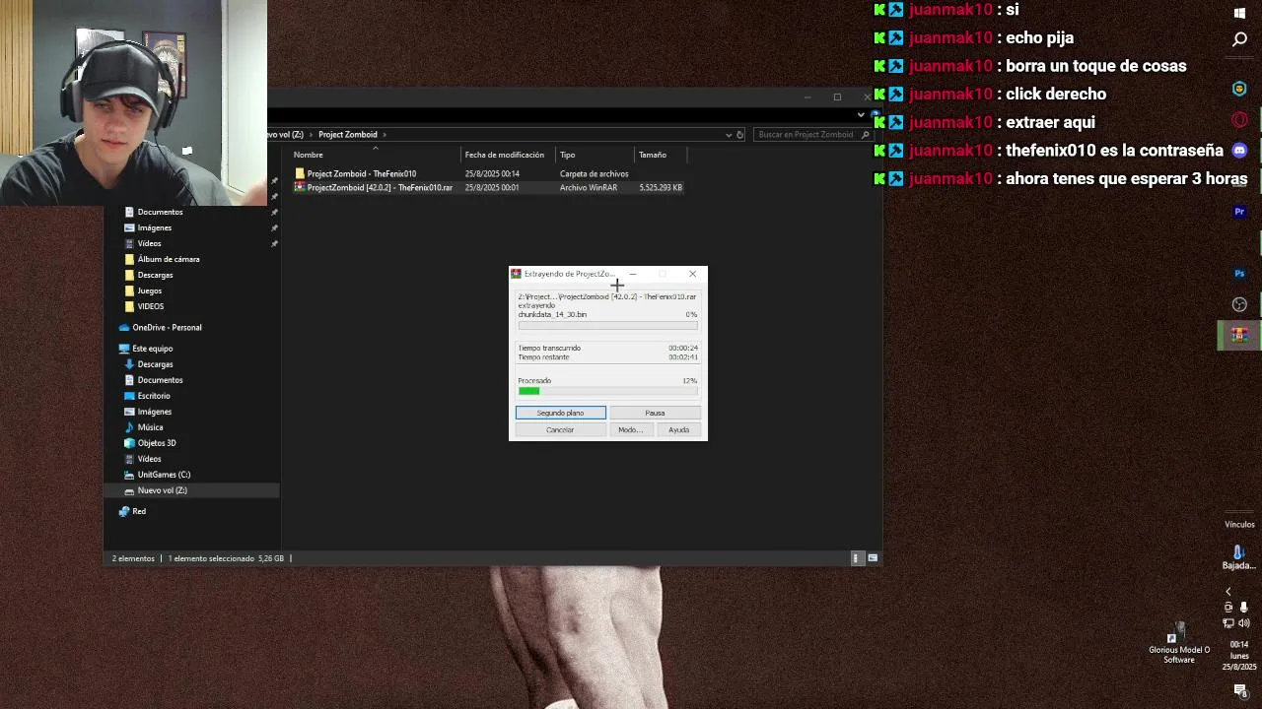Click the Meet Now camera tray icon
The image size is (1262, 709).
pyautogui.click(x=1228, y=608)
